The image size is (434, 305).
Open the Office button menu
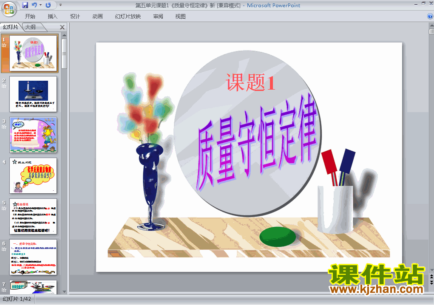[x=9, y=9]
